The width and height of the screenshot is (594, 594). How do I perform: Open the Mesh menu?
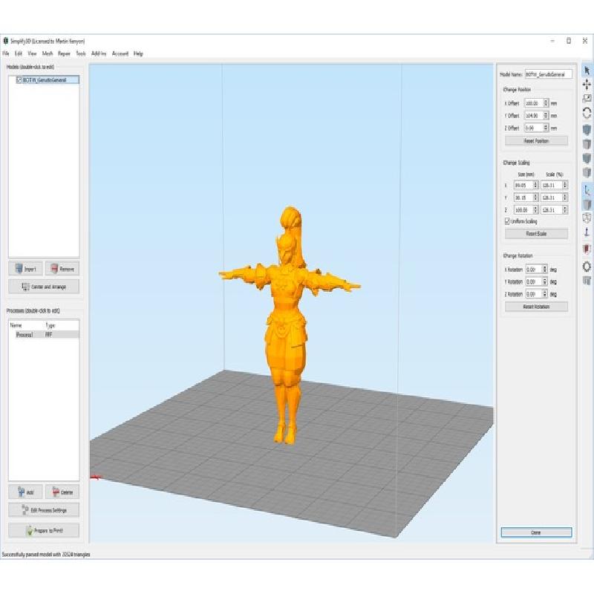coord(48,53)
